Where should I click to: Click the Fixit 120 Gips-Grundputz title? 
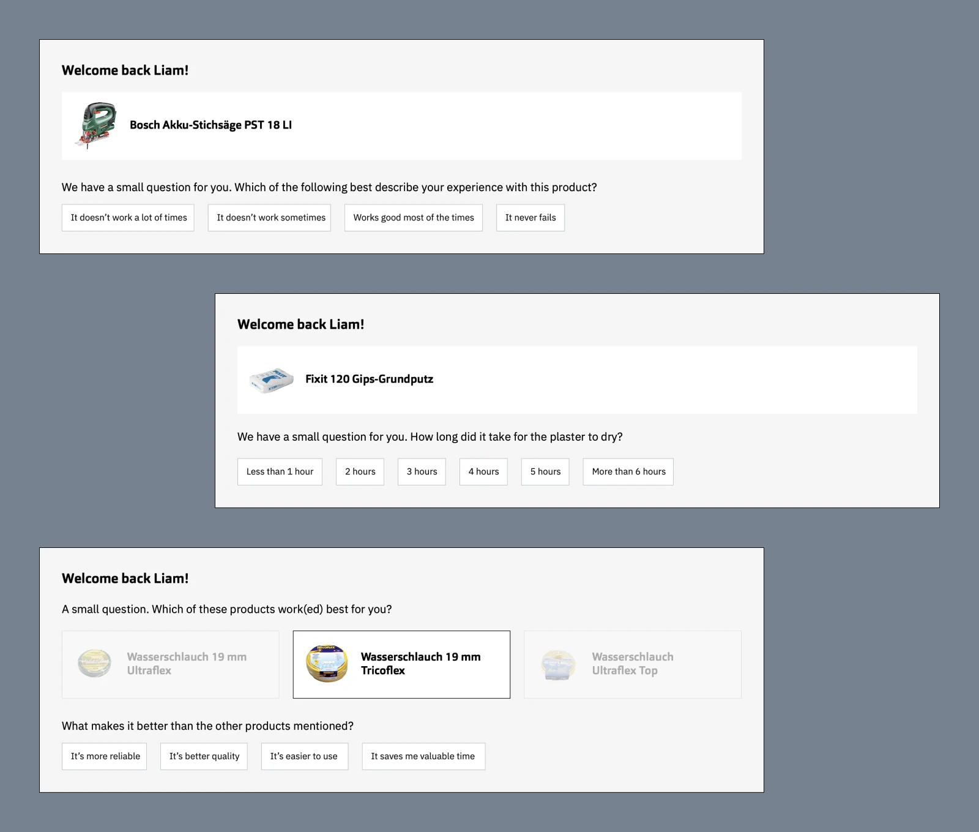coord(370,379)
